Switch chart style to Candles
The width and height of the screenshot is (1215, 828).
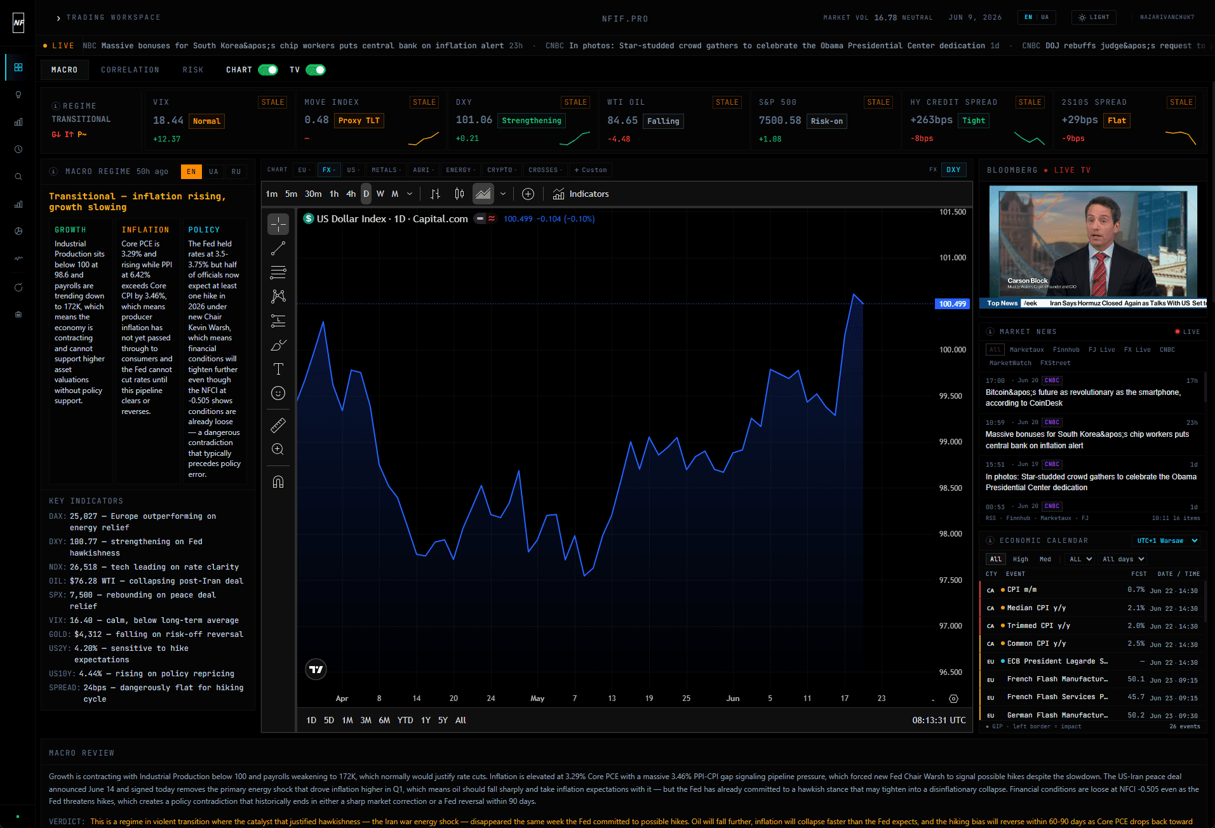pyautogui.click(x=459, y=194)
